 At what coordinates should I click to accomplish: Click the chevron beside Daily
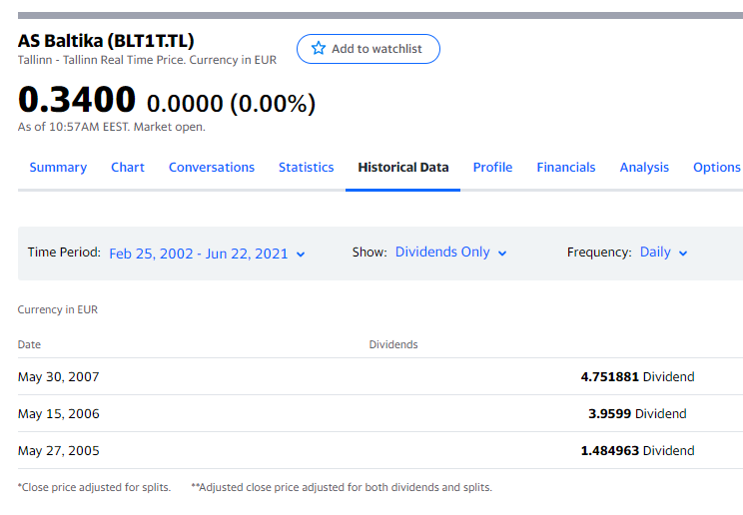coord(683,254)
